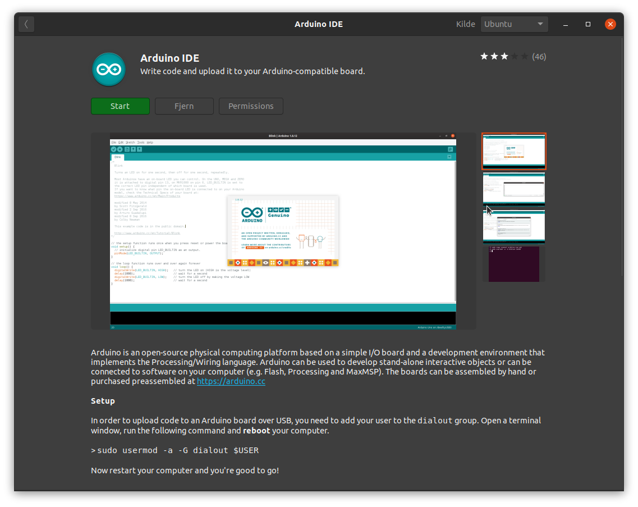Open the Kilde source dropdown showing Ubuntu
Image resolution: width=638 pixels, height=507 pixels.
(x=514, y=24)
